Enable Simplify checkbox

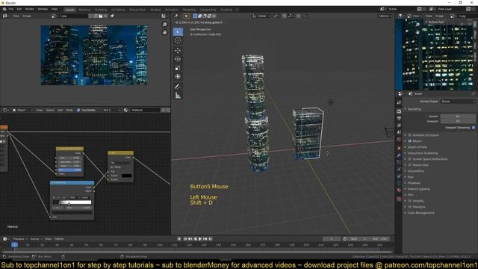(410, 201)
